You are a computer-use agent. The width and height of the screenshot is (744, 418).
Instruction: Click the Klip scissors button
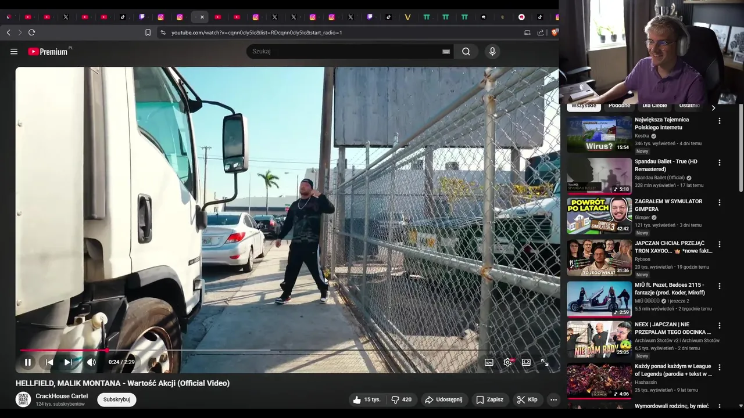[x=528, y=399]
